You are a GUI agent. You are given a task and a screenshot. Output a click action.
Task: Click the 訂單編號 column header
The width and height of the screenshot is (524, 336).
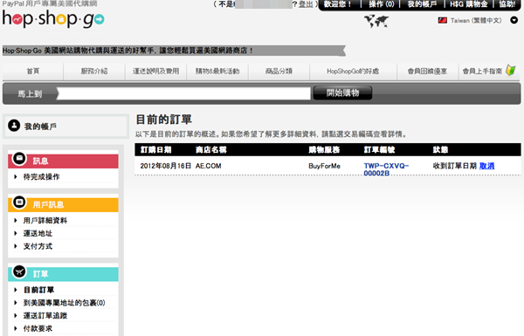(x=379, y=149)
